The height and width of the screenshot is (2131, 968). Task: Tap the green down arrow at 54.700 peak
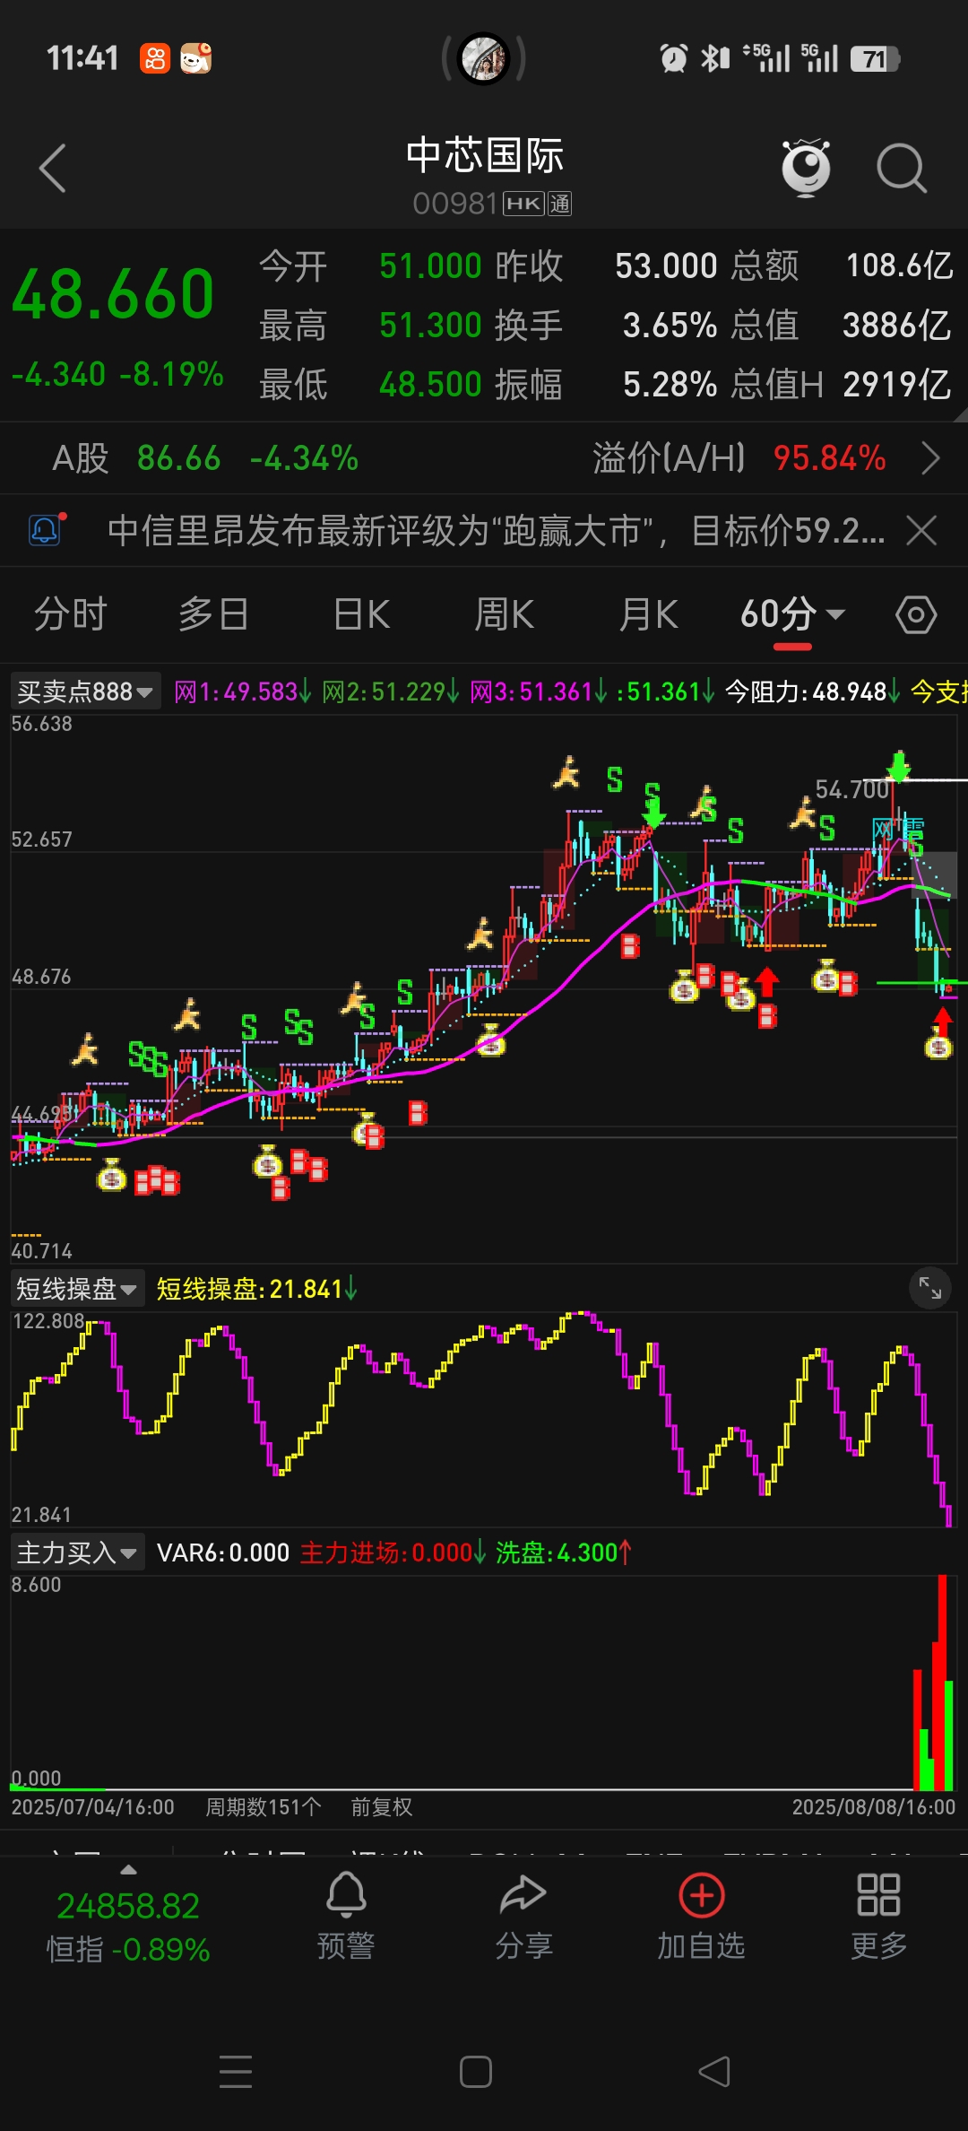(x=899, y=766)
